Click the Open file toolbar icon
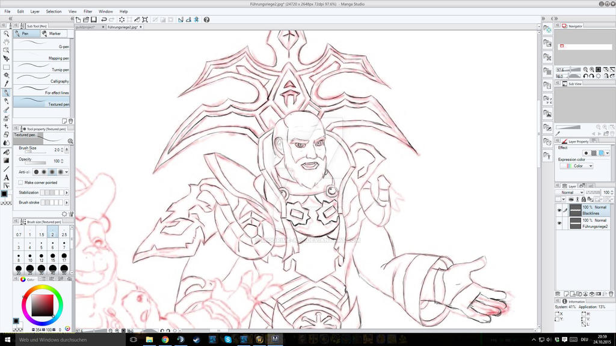Viewport: 616px width, 346px height. point(86,20)
